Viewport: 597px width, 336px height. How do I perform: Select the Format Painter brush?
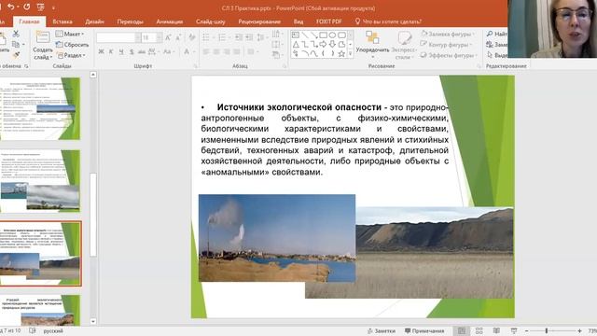pos(16,55)
